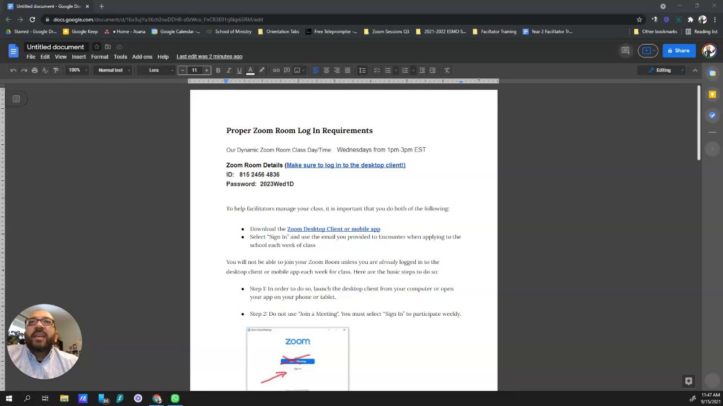Image resolution: width=723 pixels, height=406 pixels.
Task: Open the zoom level dropdown
Action: pos(77,70)
